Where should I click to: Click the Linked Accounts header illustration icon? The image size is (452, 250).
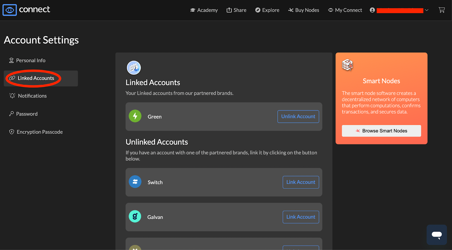(x=134, y=68)
